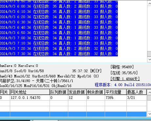151x121 pixels.
Task: Click the 天尊(二十转)/3561/1 status text
Action: pyautogui.click(x=54, y=81)
